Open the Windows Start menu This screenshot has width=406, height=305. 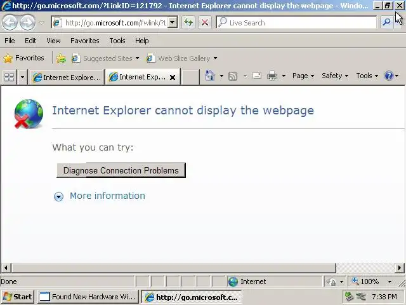(x=18, y=297)
